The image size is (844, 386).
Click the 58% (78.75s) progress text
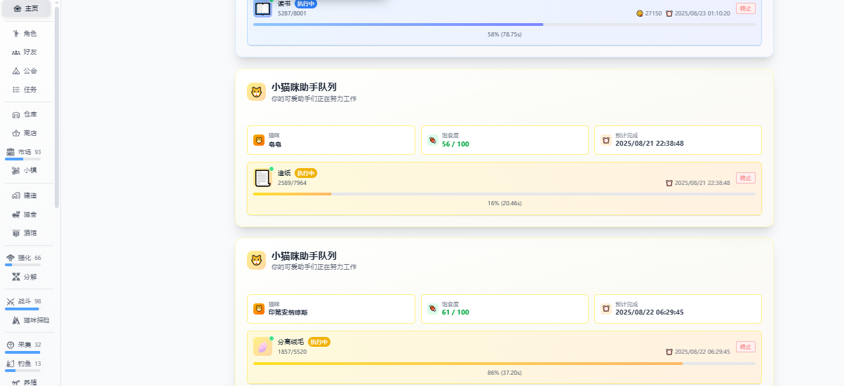[x=504, y=34]
